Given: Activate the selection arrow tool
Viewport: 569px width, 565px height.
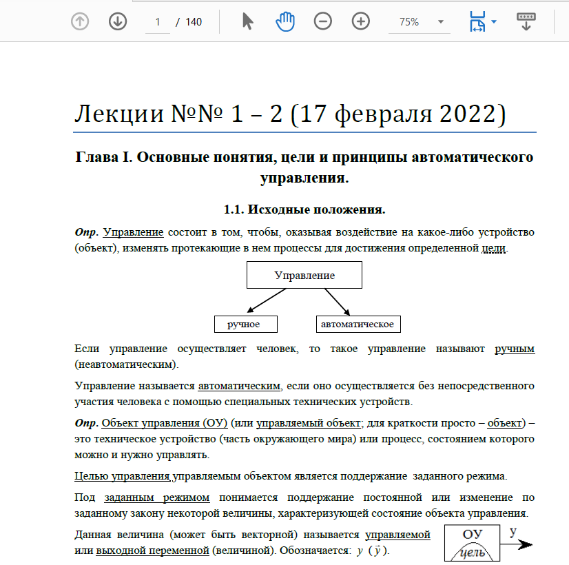Looking at the screenshot, I should [248, 21].
